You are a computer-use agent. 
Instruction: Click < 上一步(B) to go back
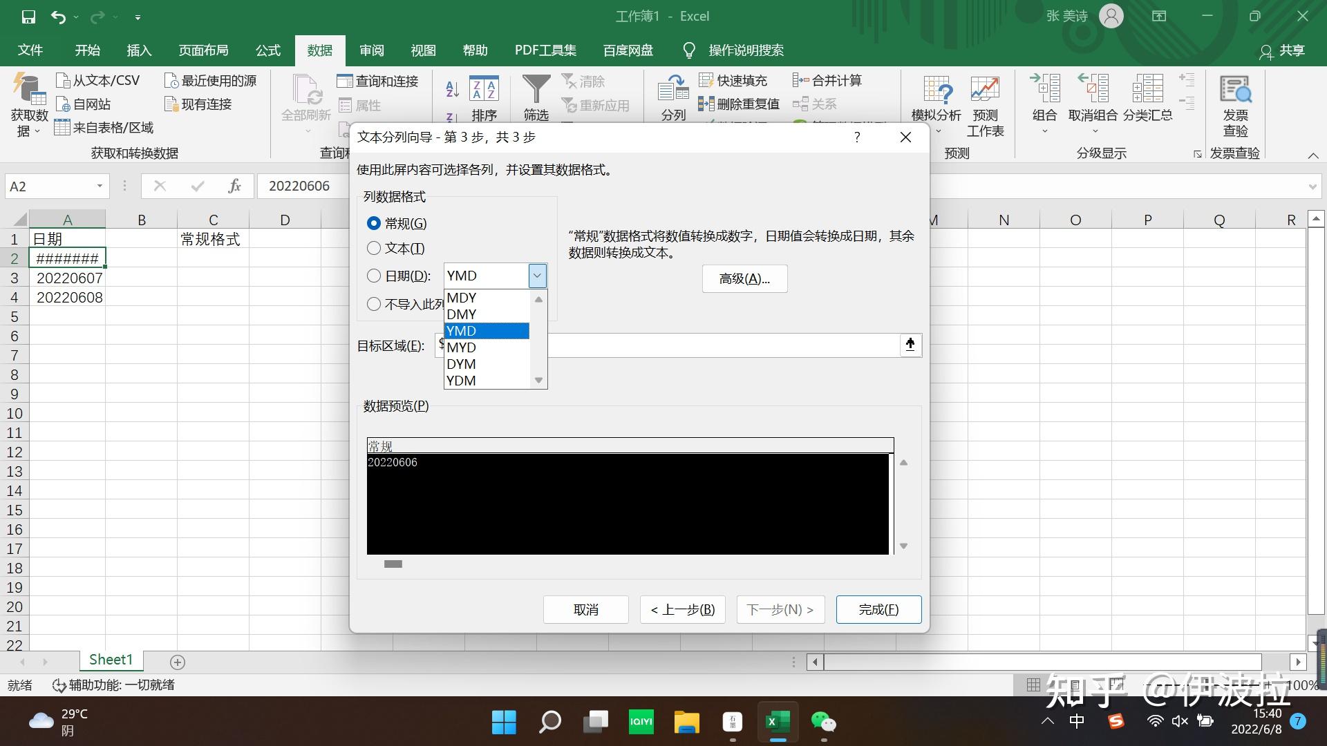tap(682, 609)
